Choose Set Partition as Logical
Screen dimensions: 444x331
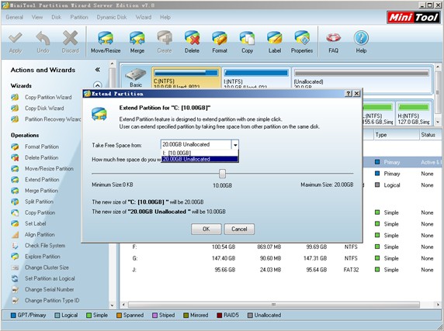[43, 278]
